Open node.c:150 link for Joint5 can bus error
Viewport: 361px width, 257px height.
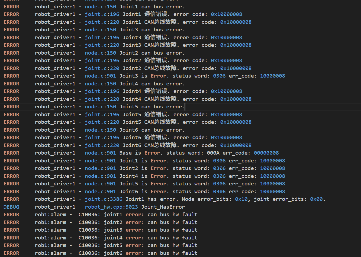(x=100, y=107)
